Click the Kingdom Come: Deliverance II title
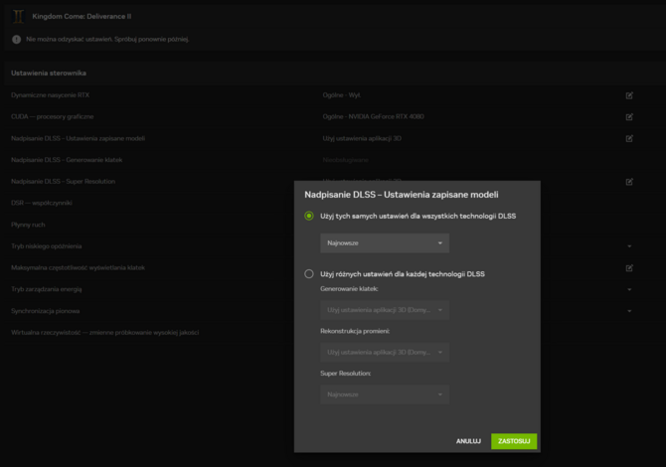This screenshot has height=467, width=666. click(82, 17)
